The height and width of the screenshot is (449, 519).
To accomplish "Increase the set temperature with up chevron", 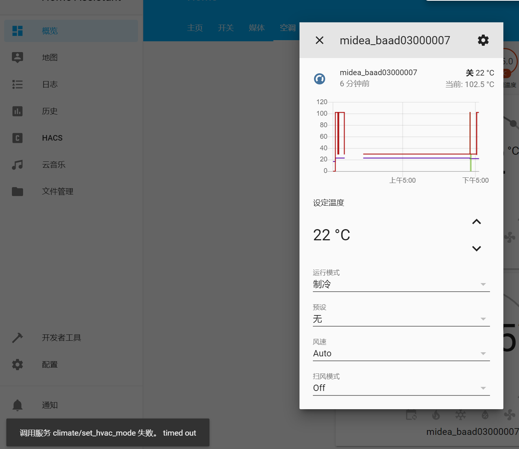I will click(x=477, y=222).
